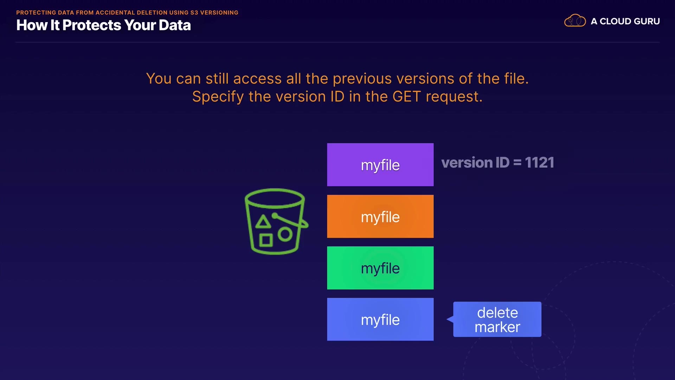Image resolution: width=675 pixels, height=380 pixels.
Task: Click the circle shape inside the bucket
Action: [x=285, y=234]
